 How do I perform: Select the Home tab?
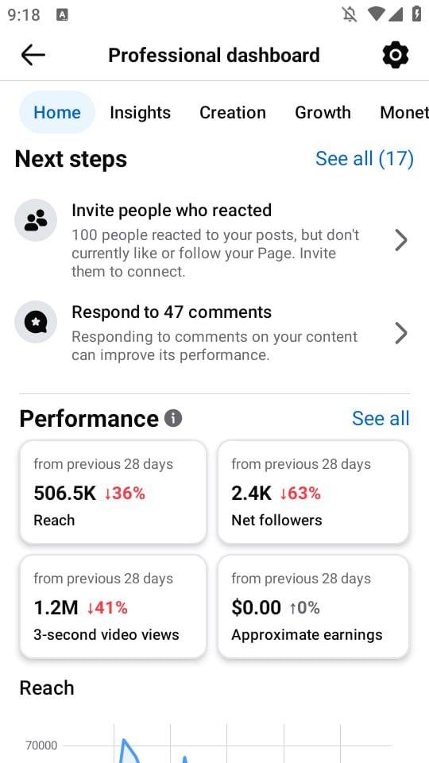57,112
